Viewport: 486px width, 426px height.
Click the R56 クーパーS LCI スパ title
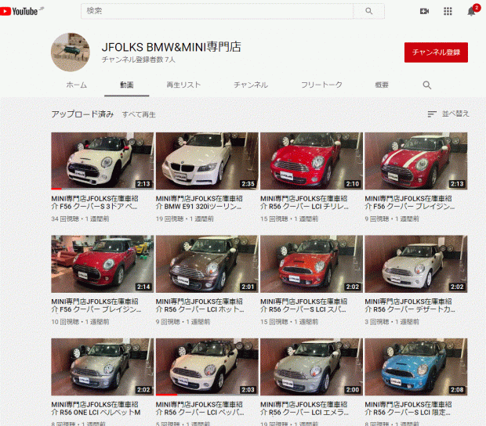(304, 305)
